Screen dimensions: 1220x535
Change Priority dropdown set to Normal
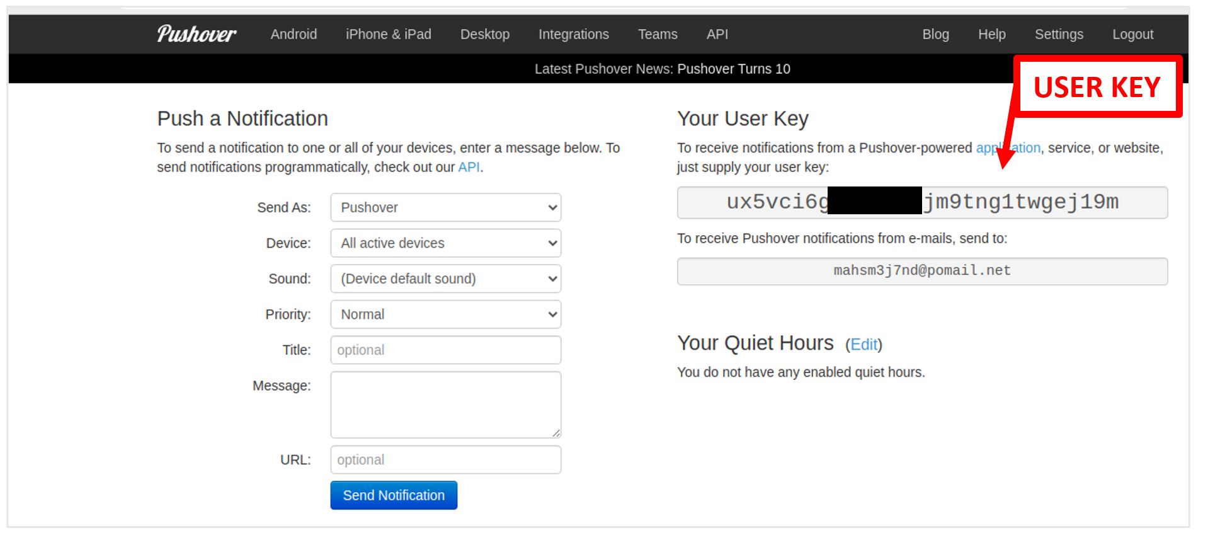[x=446, y=314]
